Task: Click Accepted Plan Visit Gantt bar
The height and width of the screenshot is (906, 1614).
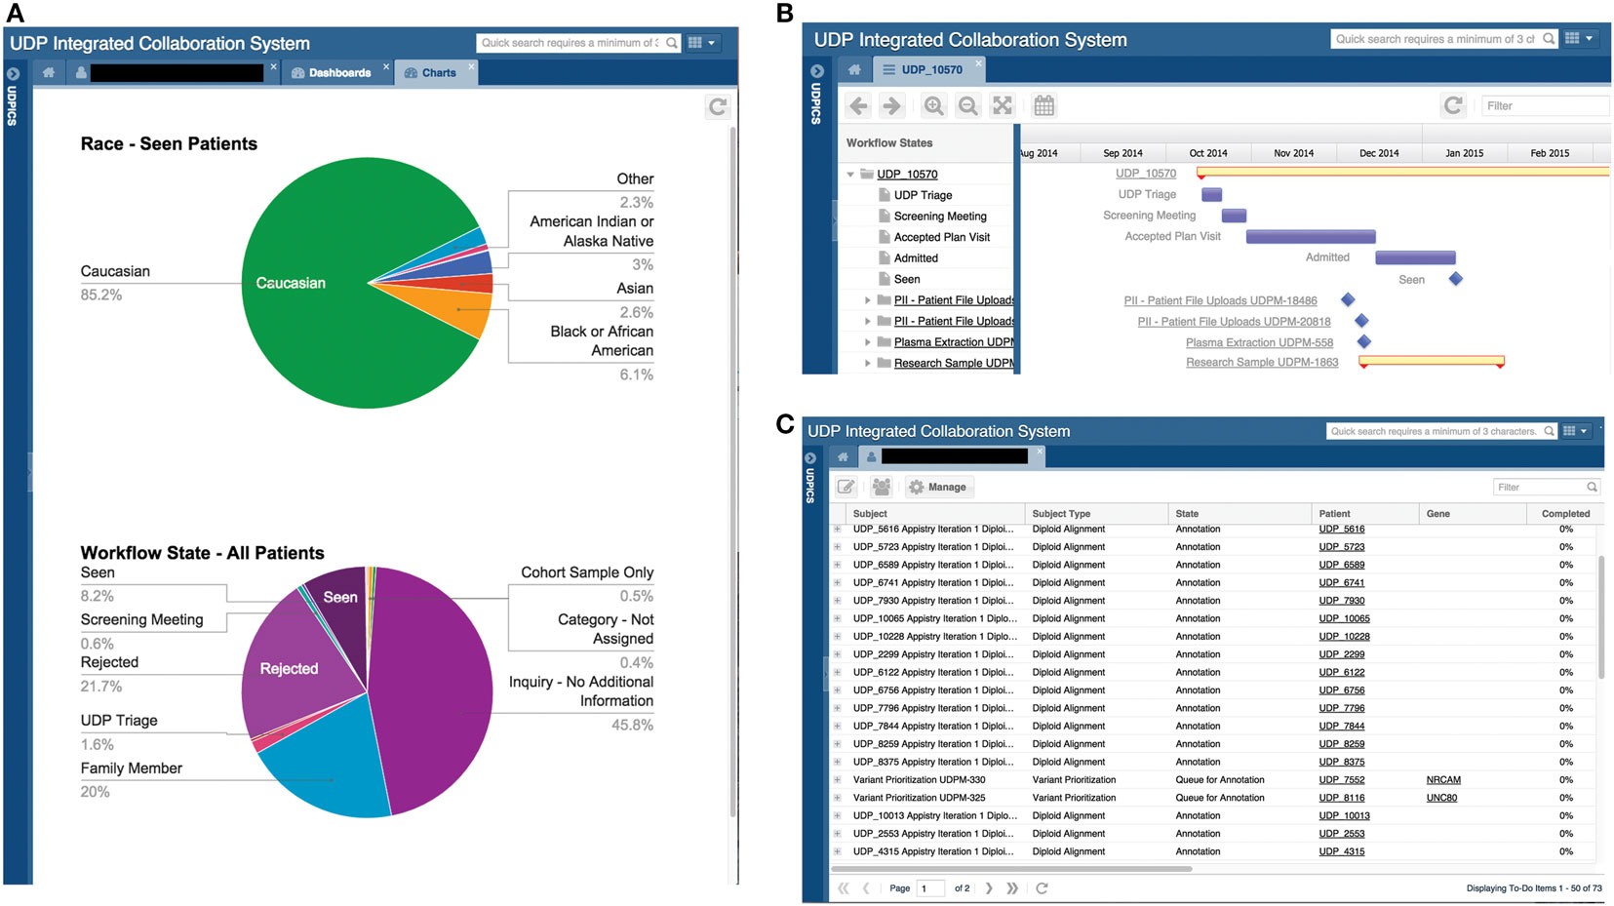Action: (1311, 237)
